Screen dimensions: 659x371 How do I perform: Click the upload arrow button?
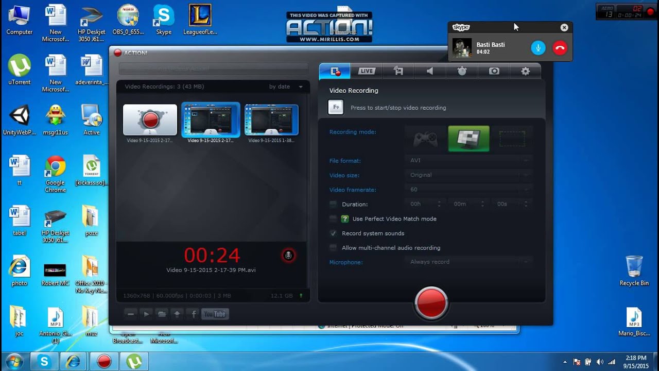click(178, 314)
